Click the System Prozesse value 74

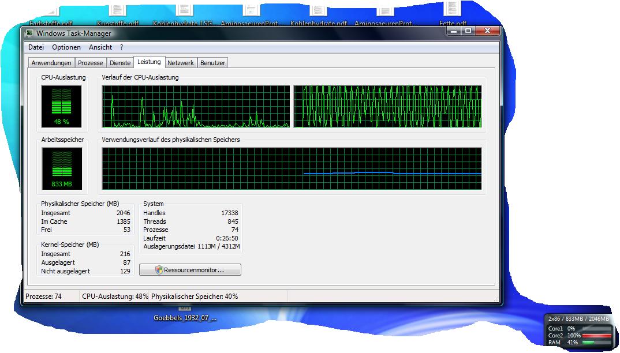click(235, 230)
